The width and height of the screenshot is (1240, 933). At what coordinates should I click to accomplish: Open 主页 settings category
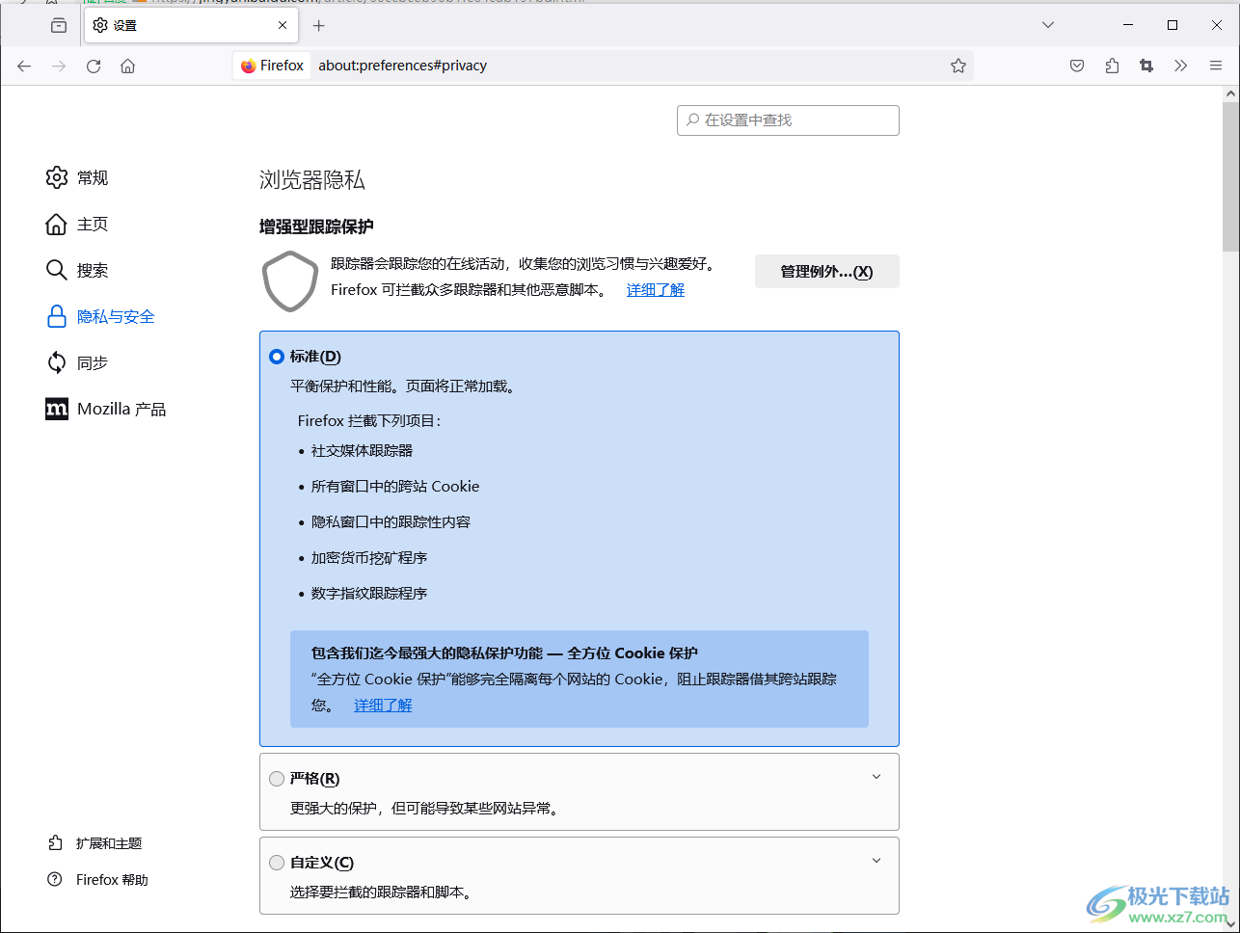77,224
